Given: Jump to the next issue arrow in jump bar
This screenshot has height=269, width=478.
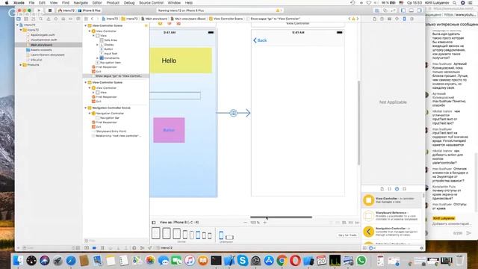Looking at the screenshot, I should [358, 19].
